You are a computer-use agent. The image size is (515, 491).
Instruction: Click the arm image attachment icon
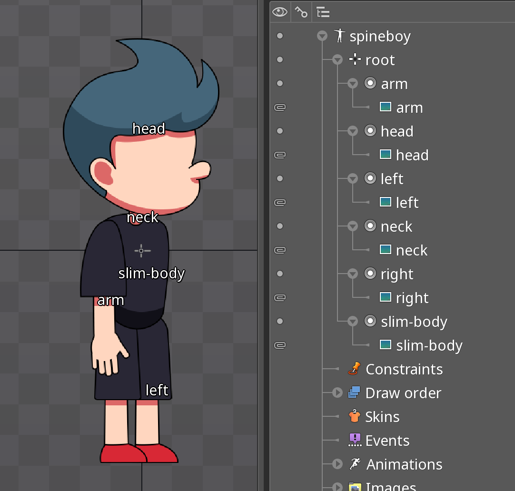385,107
